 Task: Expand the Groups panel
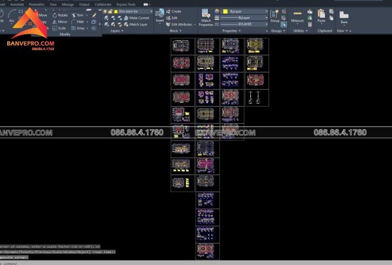coord(278,31)
